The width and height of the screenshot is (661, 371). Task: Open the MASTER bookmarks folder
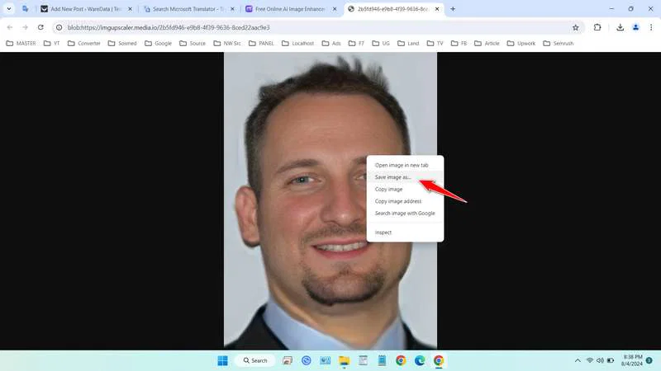pos(21,44)
